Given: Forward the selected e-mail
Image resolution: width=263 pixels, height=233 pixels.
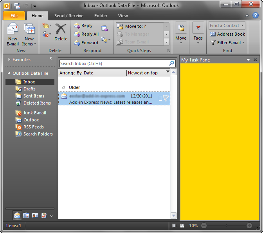Looking at the screenshot, I should point(86,43).
